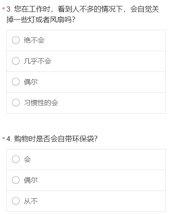Select the 从不 radio button
The width and height of the screenshot is (171, 214).
[16, 201]
